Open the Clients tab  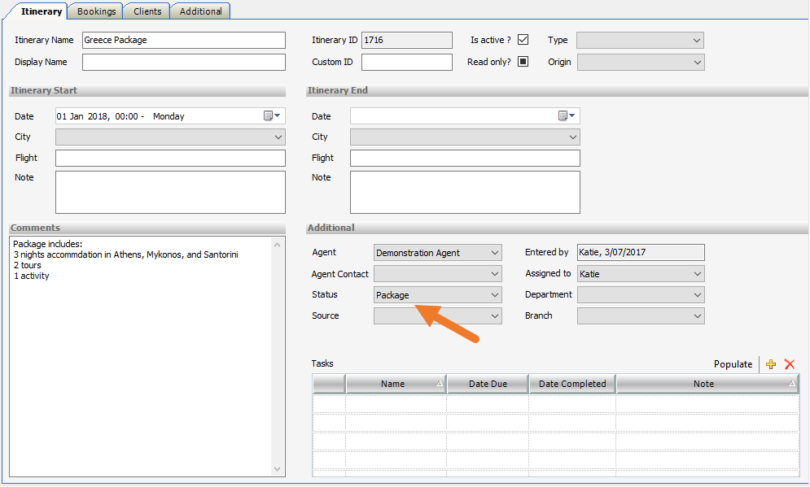[147, 11]
